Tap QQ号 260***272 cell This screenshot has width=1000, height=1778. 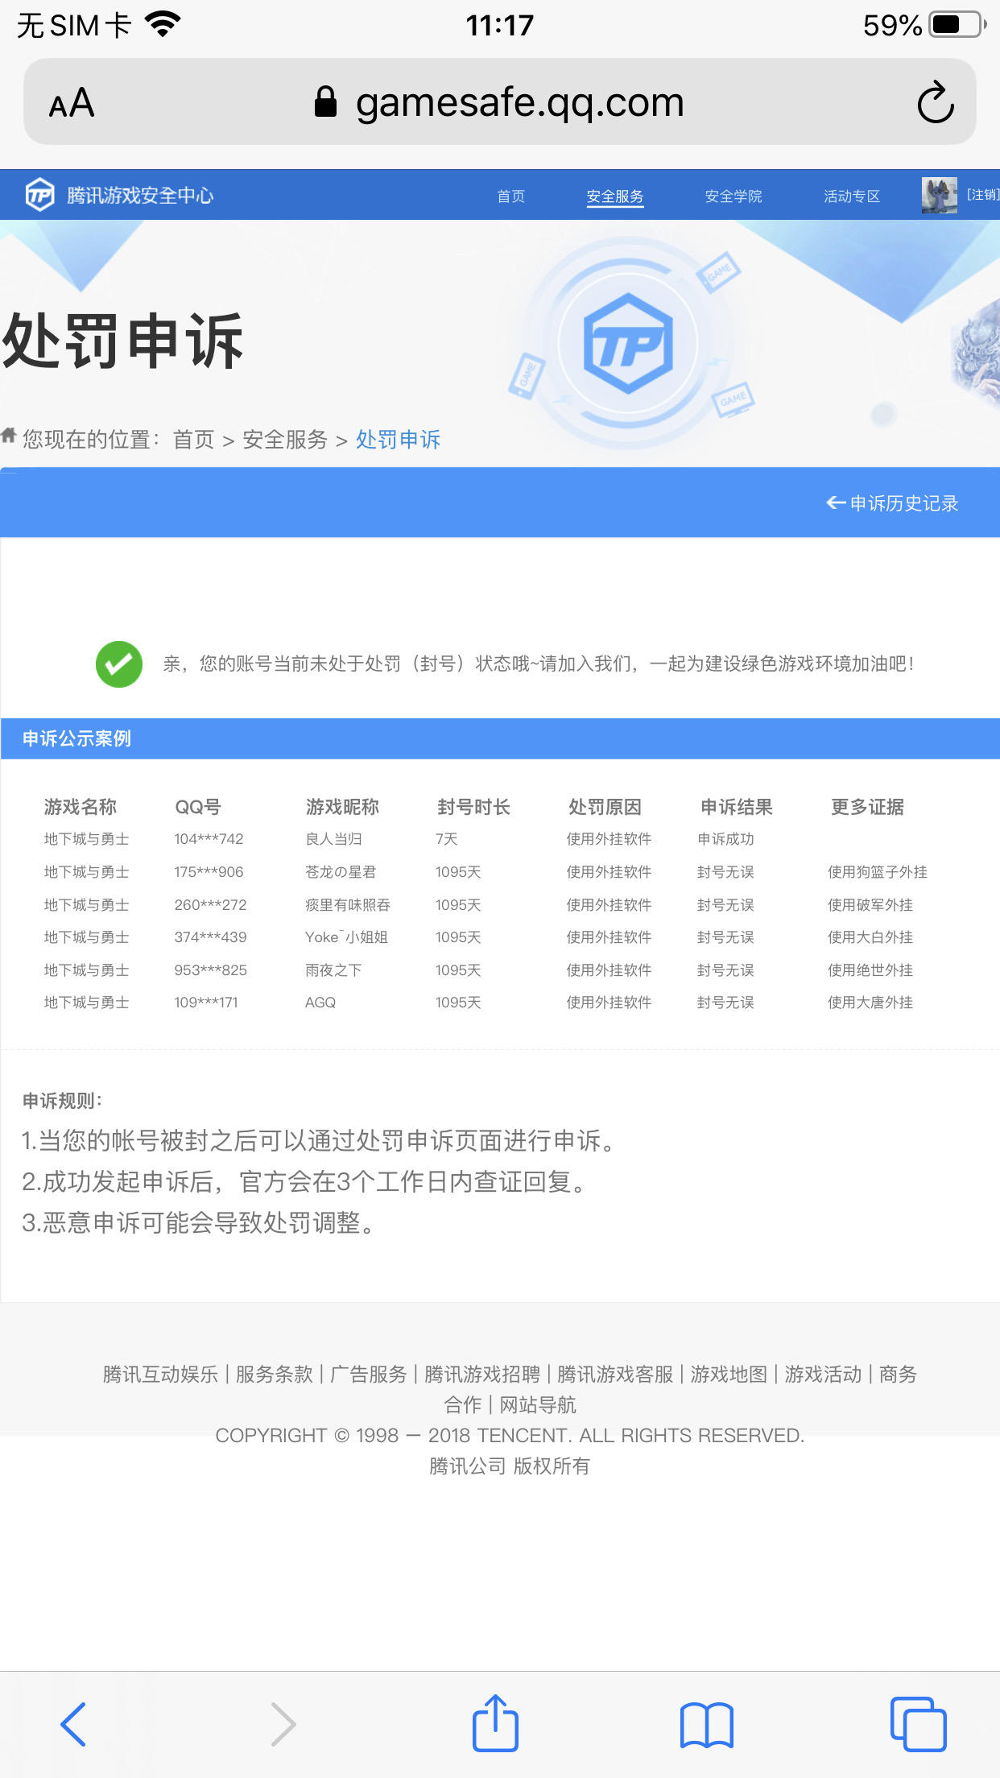click(210, 905)
